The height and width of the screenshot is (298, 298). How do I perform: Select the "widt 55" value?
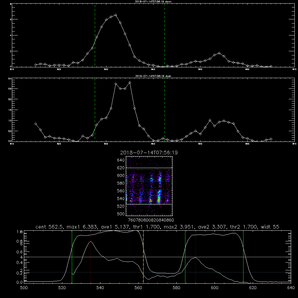tap(270, 227)
